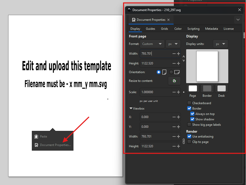This screenshot has width=246, height=185.
Task: Open the License tab
Action: 229,29
